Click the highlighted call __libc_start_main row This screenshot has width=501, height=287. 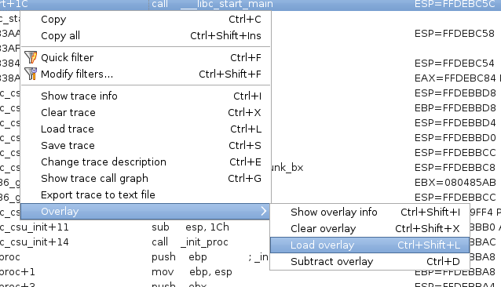(x=251, y=5)
